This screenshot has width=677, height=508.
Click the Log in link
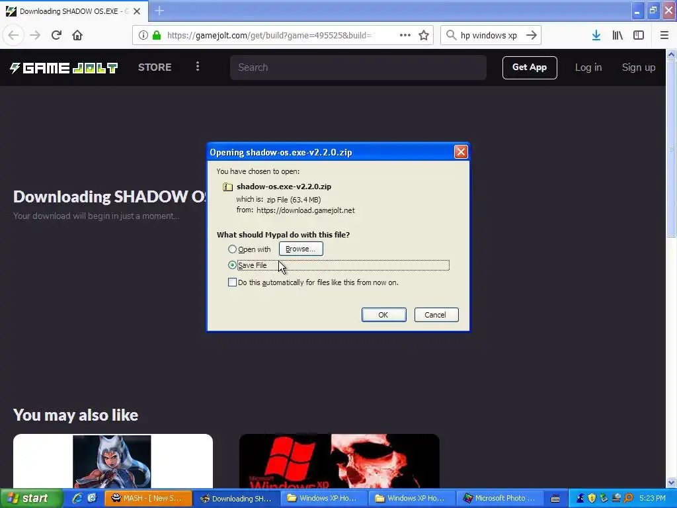[588, 67]
